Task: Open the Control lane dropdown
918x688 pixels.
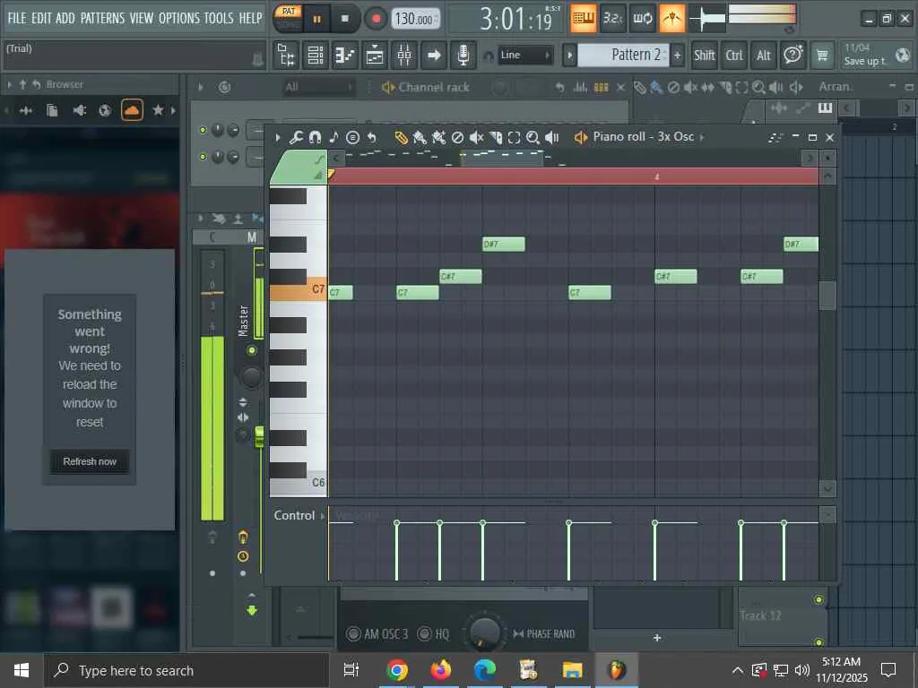Action: coord(299,515)
